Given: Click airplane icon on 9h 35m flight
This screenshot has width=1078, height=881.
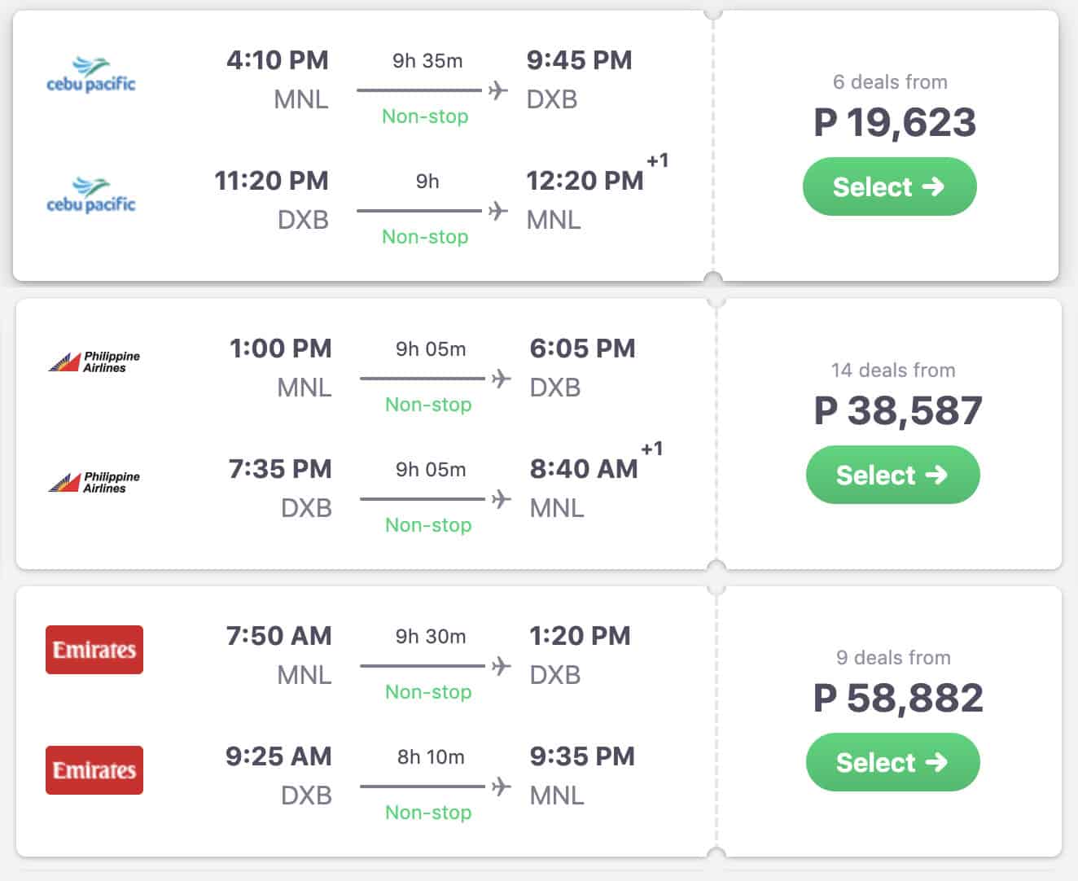Looking at the screenshot, I should [498, 90].
